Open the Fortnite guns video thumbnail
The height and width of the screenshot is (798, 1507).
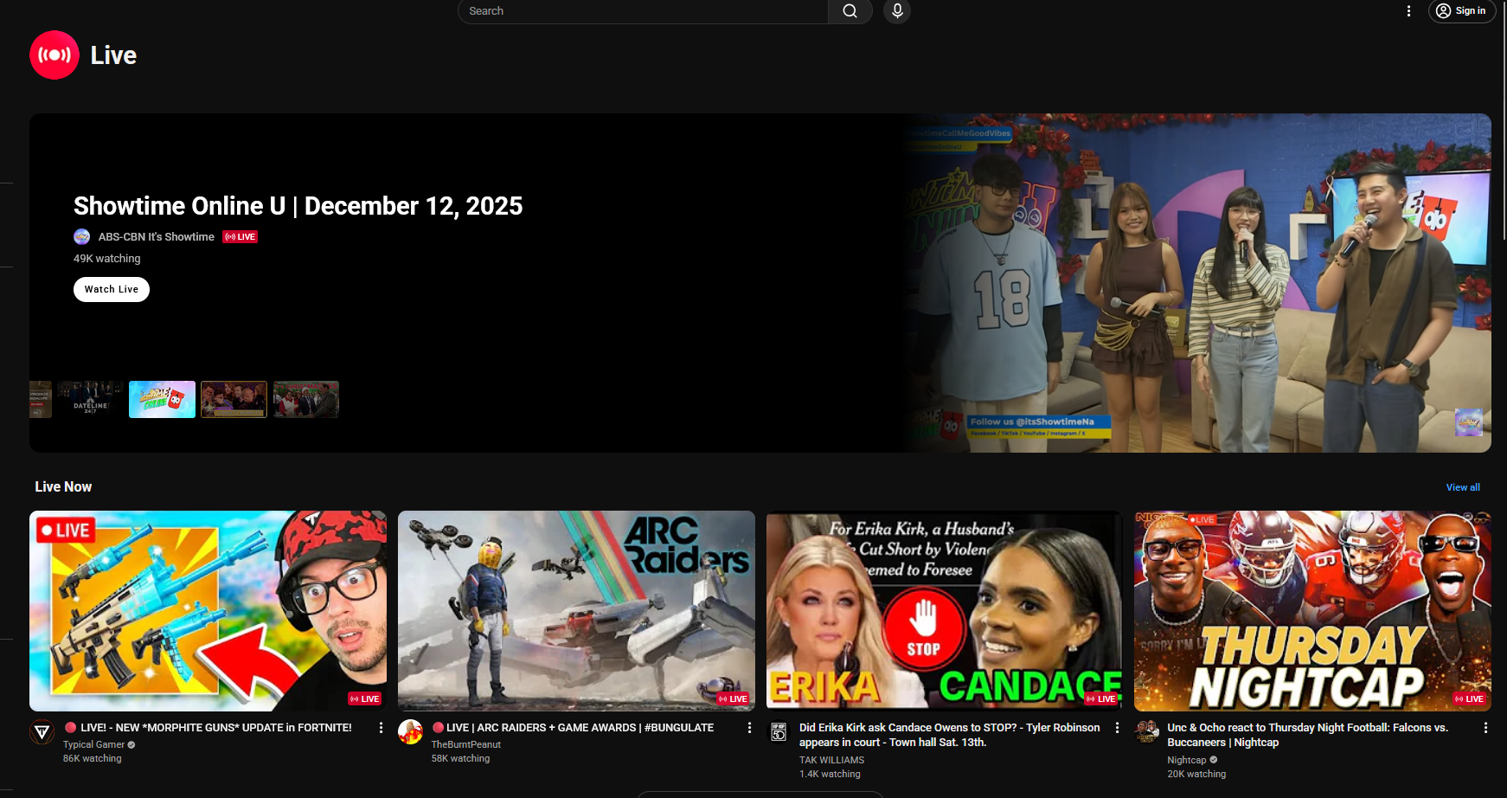click(208, 611)
